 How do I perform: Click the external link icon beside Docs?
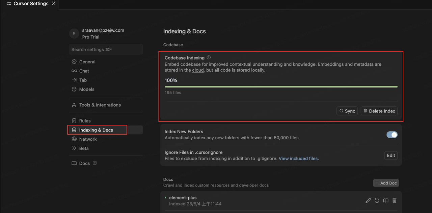pyautogui.click(x=94, y=163)
